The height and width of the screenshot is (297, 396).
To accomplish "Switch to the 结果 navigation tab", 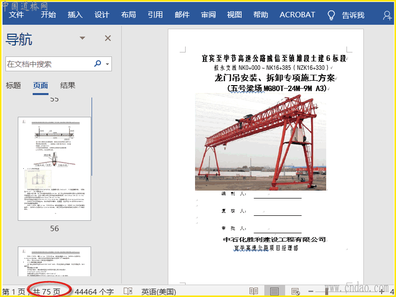I will 68,85.
